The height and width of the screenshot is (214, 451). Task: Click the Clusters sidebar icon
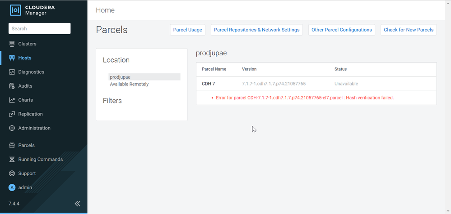coord(12,44)
